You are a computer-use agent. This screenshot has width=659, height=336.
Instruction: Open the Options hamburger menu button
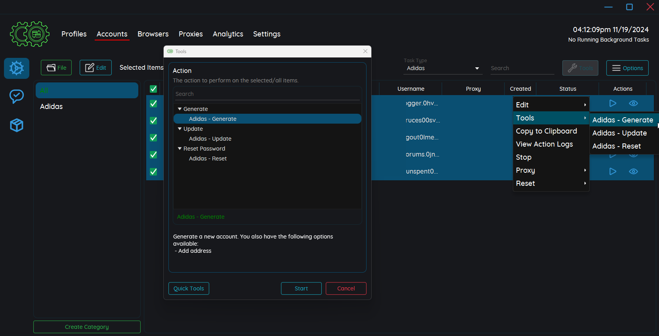627,68
